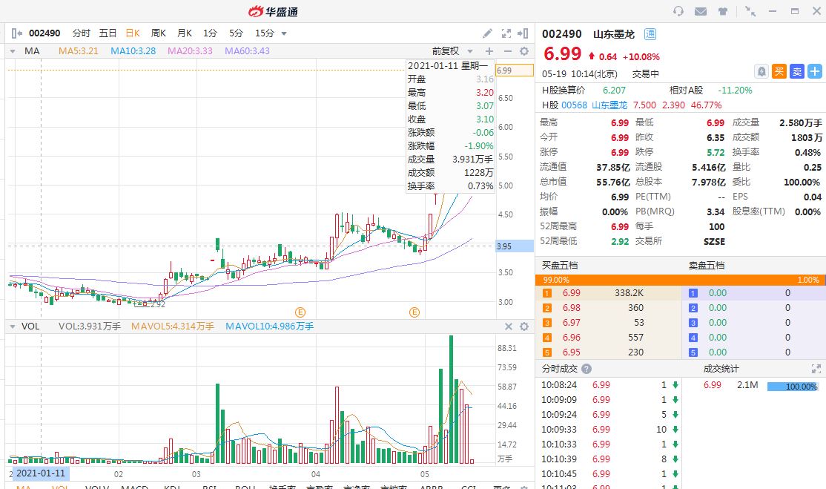Image resolution: width=826 pixels, height=489 pixels.
Task: Click 2021-01-11 date label on axis
Action: [40, 473]
